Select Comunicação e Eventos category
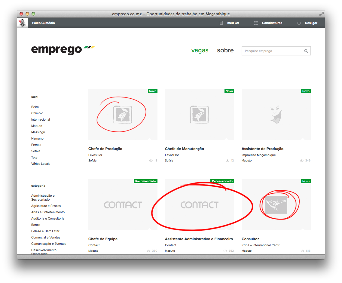Screen dimensions: 342x283 click(49, 244)
